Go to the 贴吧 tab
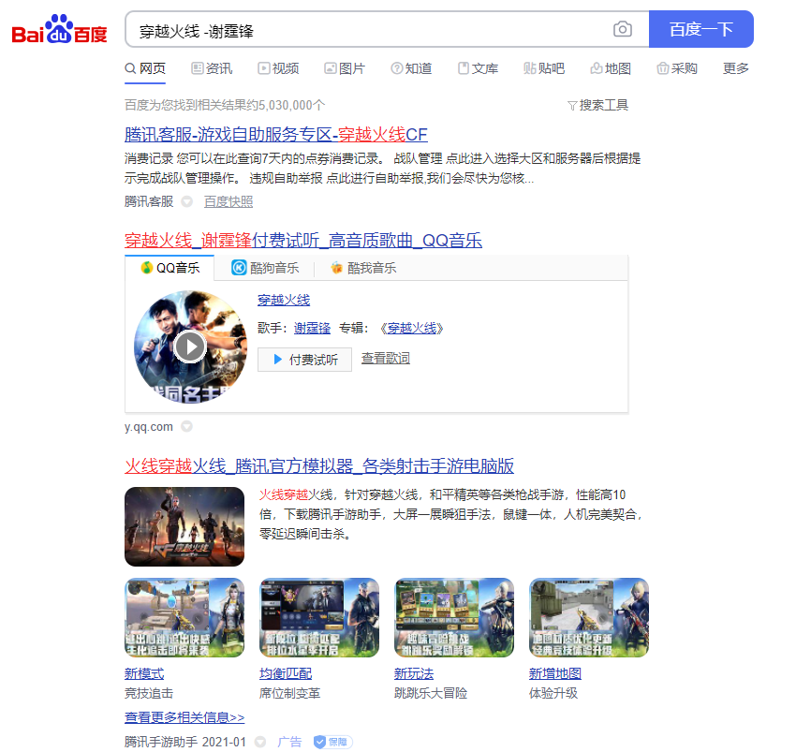This screenshot has height=752, width=796. coord(544,68)
